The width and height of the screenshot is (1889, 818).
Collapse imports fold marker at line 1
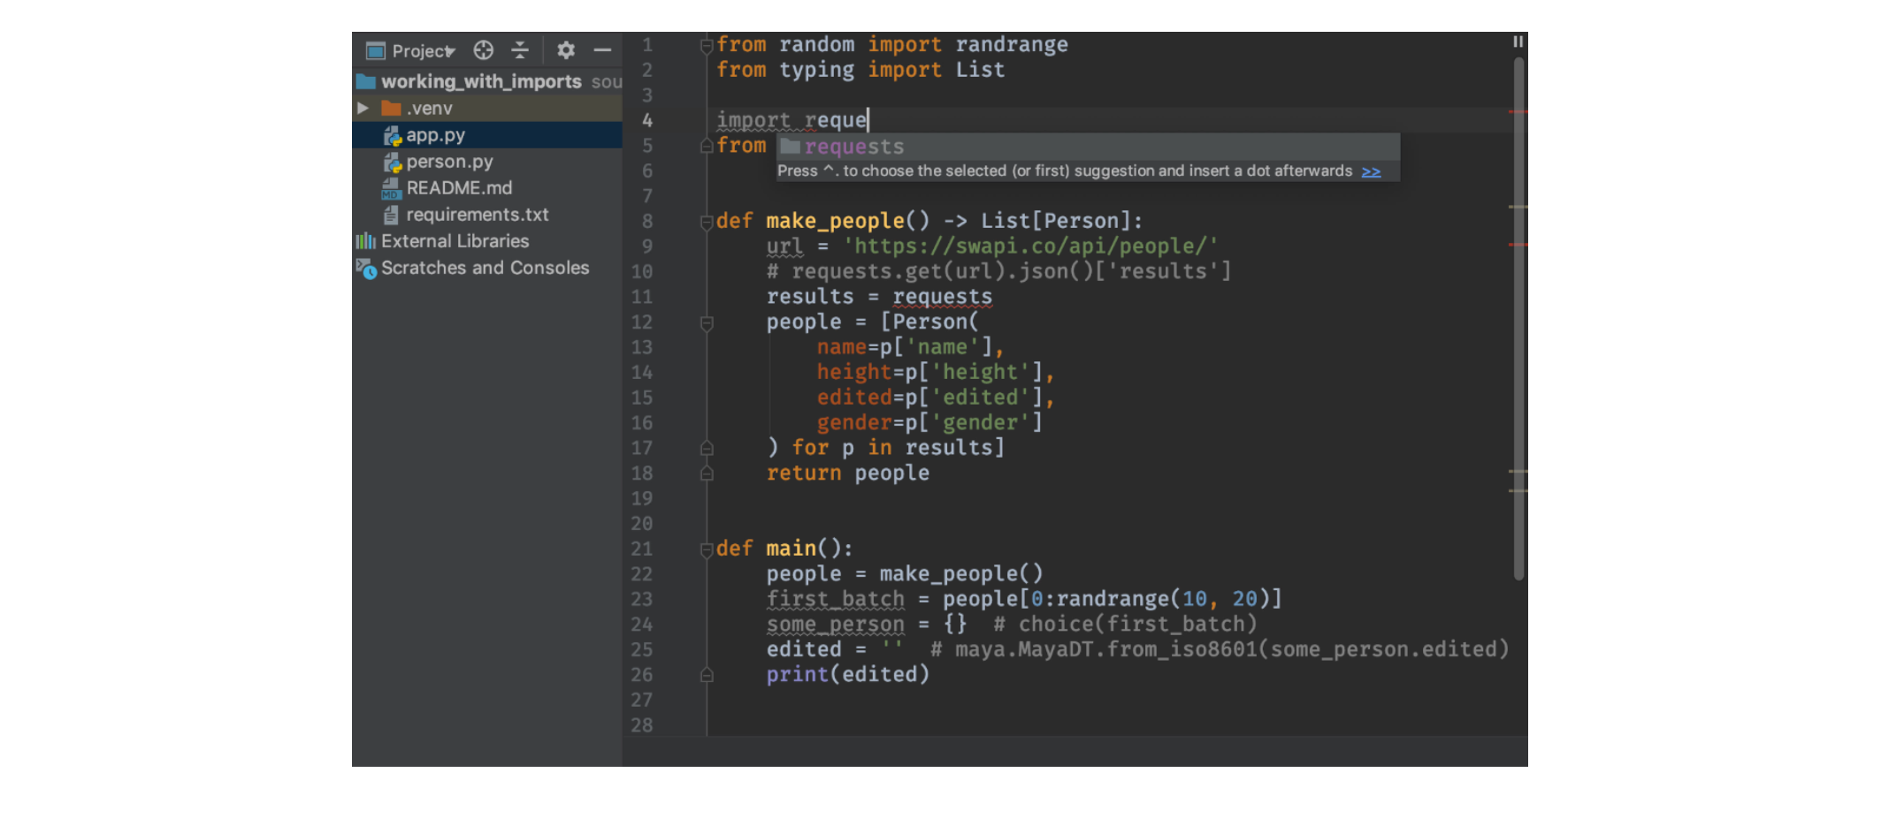coord(707,45)
